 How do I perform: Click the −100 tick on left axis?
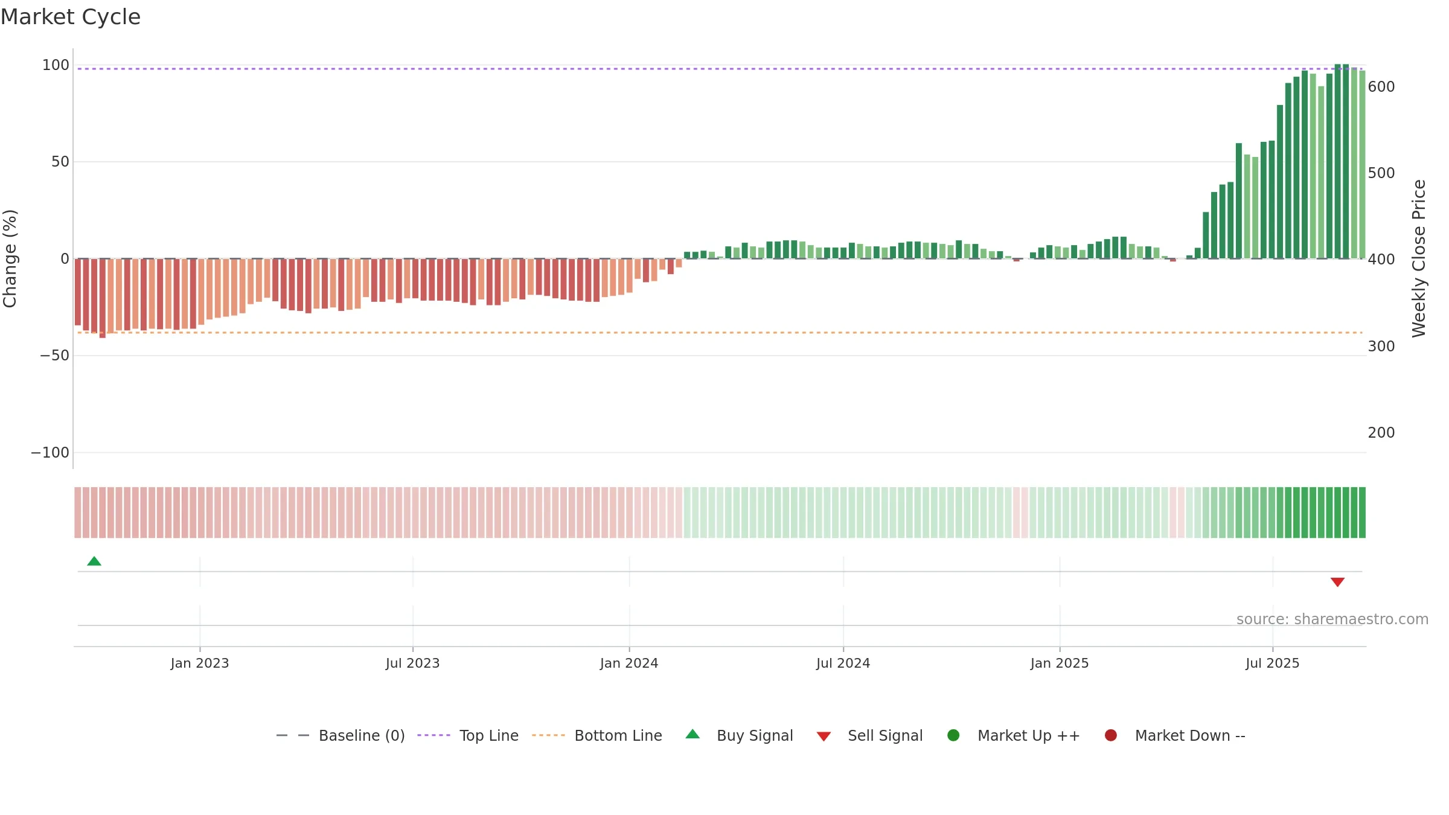pos(50,453)
